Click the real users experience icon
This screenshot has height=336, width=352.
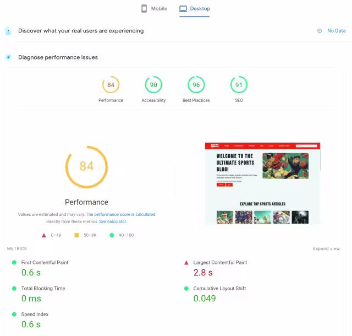[8, 31]
